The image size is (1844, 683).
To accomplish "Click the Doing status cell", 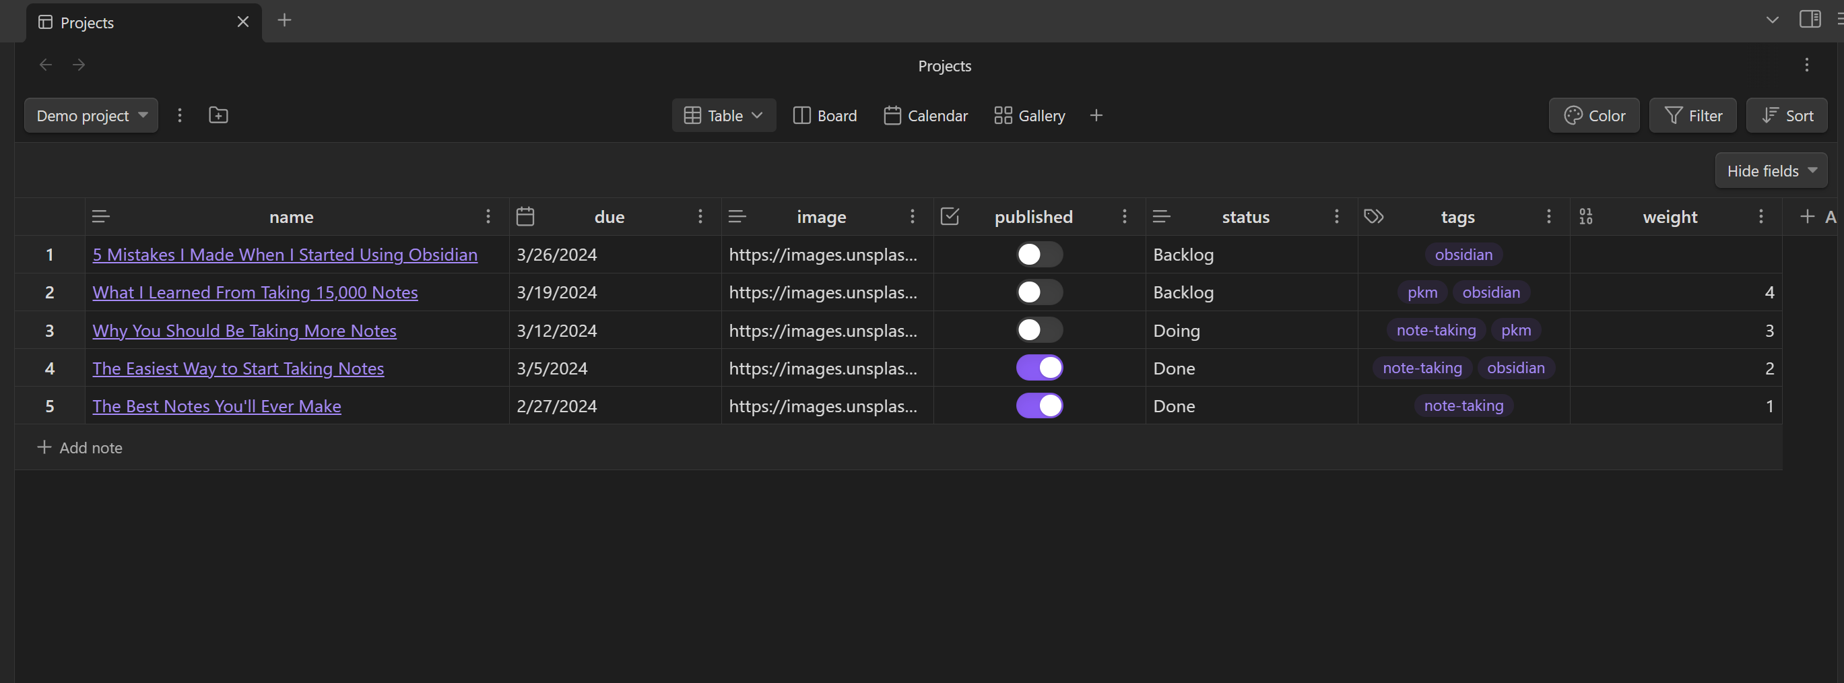I will tap(1251, 330).
